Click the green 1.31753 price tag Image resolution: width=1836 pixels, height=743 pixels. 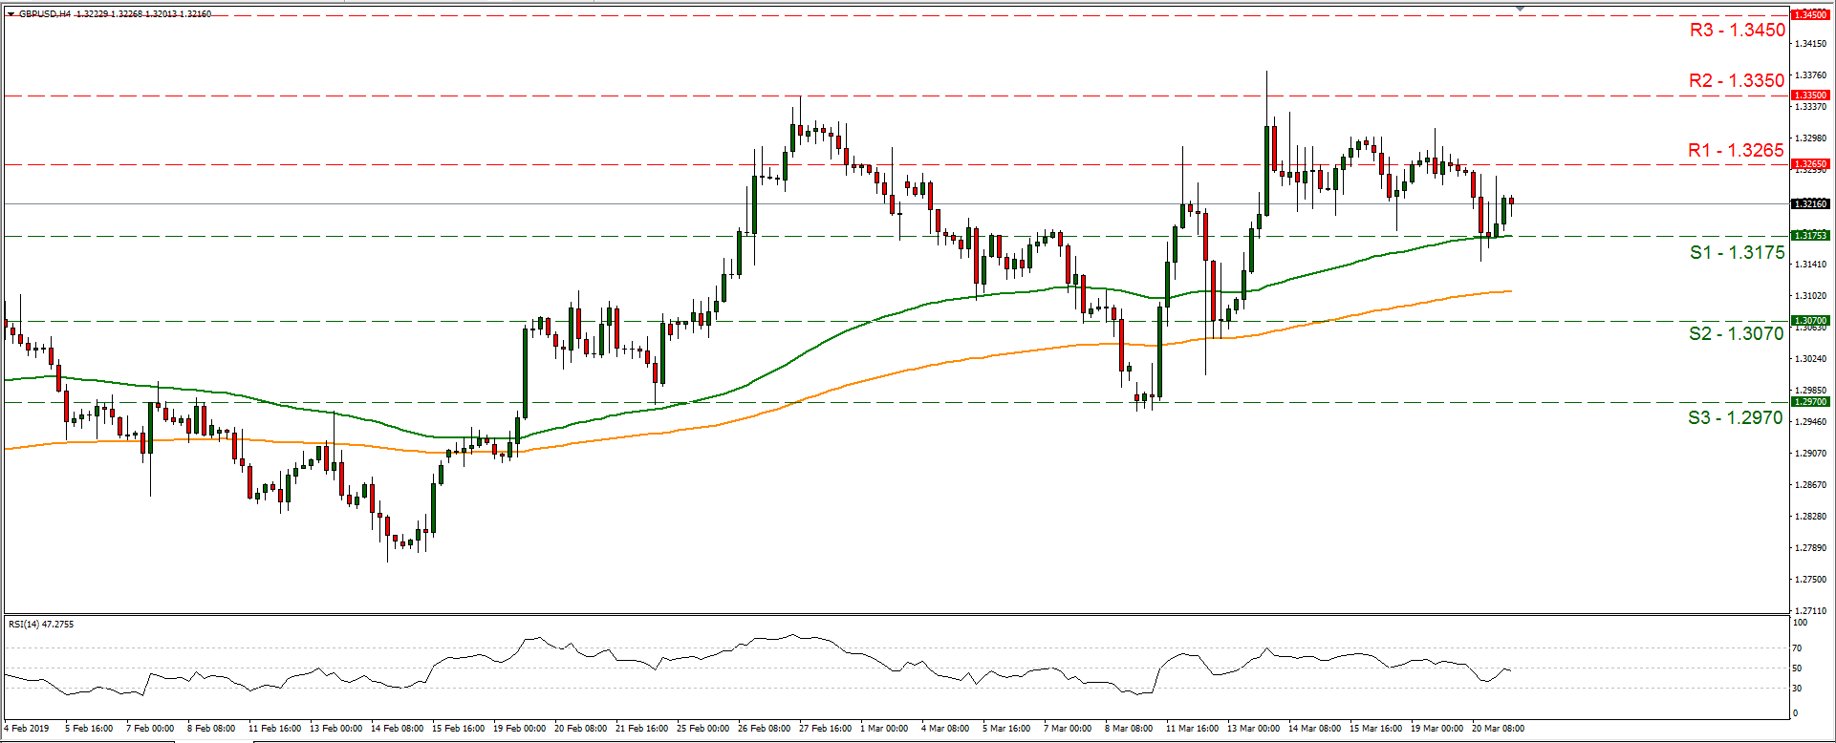tap(1809, 236)
